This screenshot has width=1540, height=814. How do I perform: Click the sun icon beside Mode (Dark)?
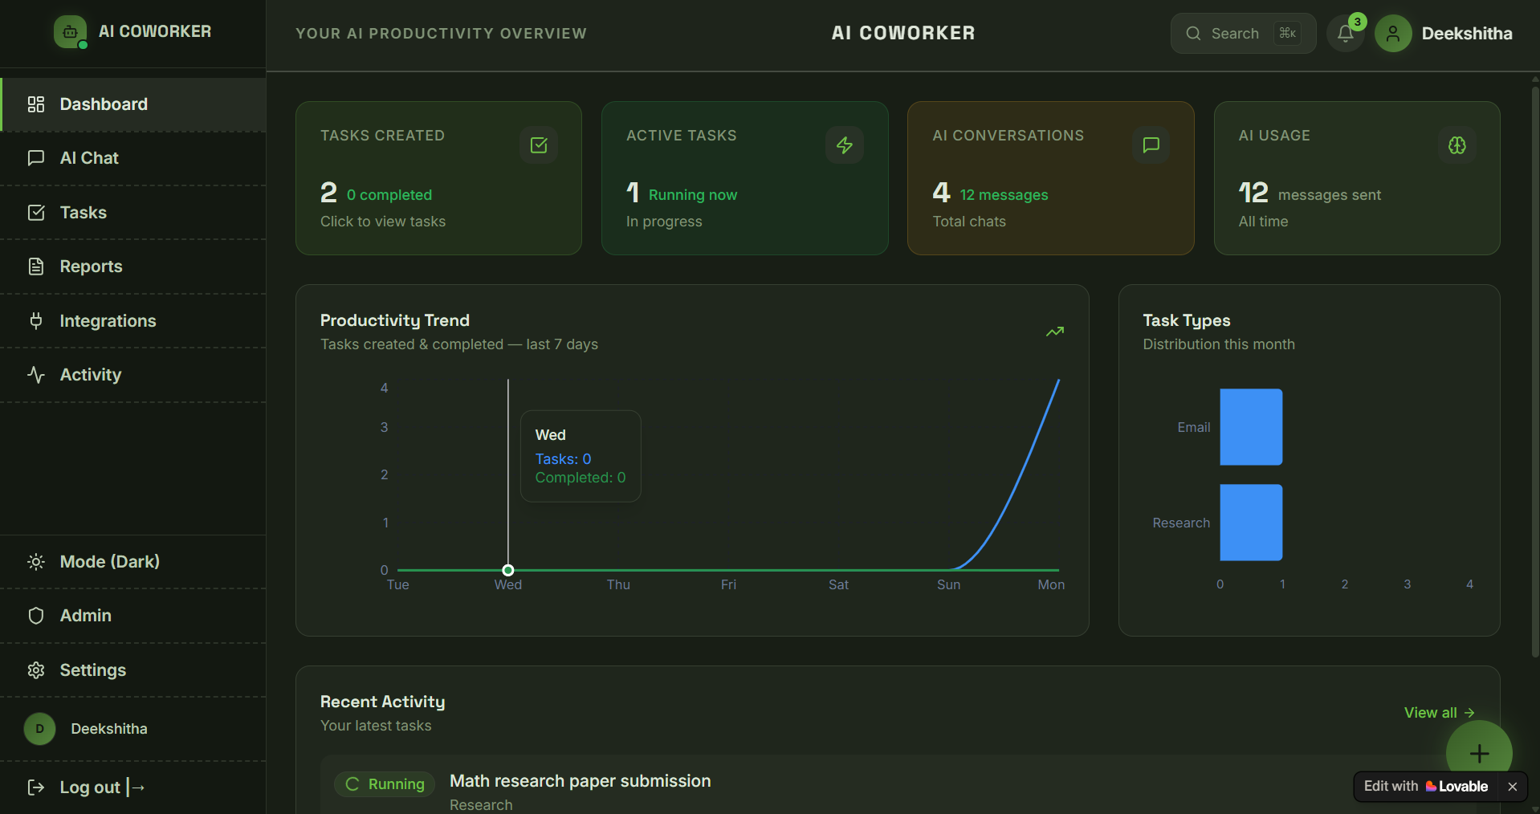[x=36, y=562]
